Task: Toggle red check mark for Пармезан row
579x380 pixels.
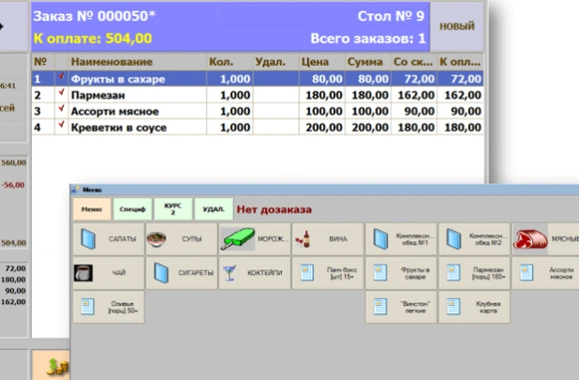Action: pos(62,95)
